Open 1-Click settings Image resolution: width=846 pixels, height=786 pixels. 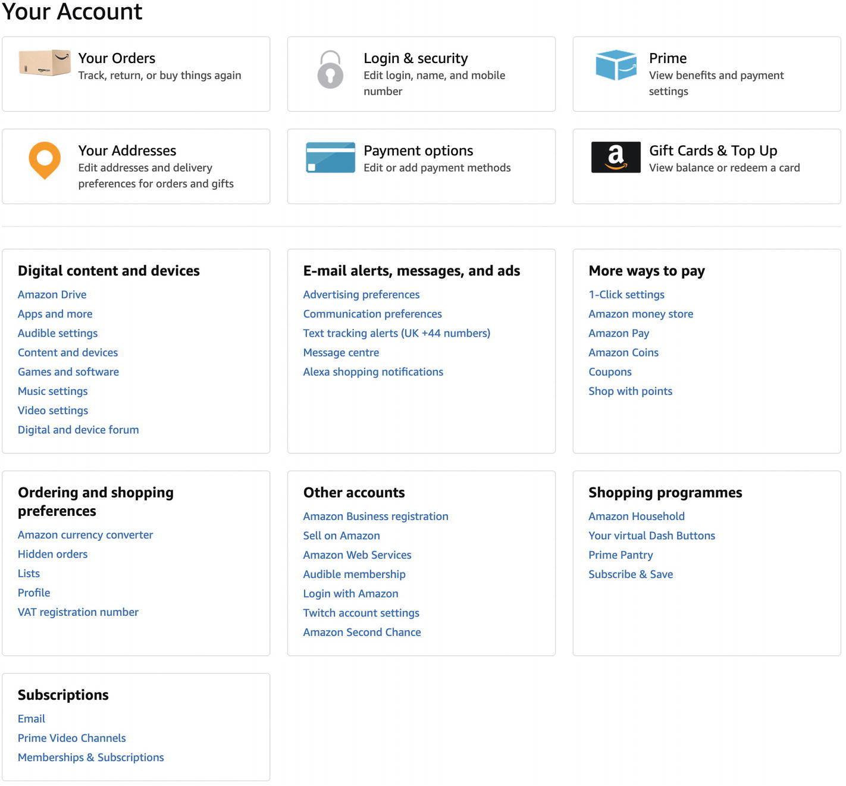pyautogui.click(x=626, y=295)
